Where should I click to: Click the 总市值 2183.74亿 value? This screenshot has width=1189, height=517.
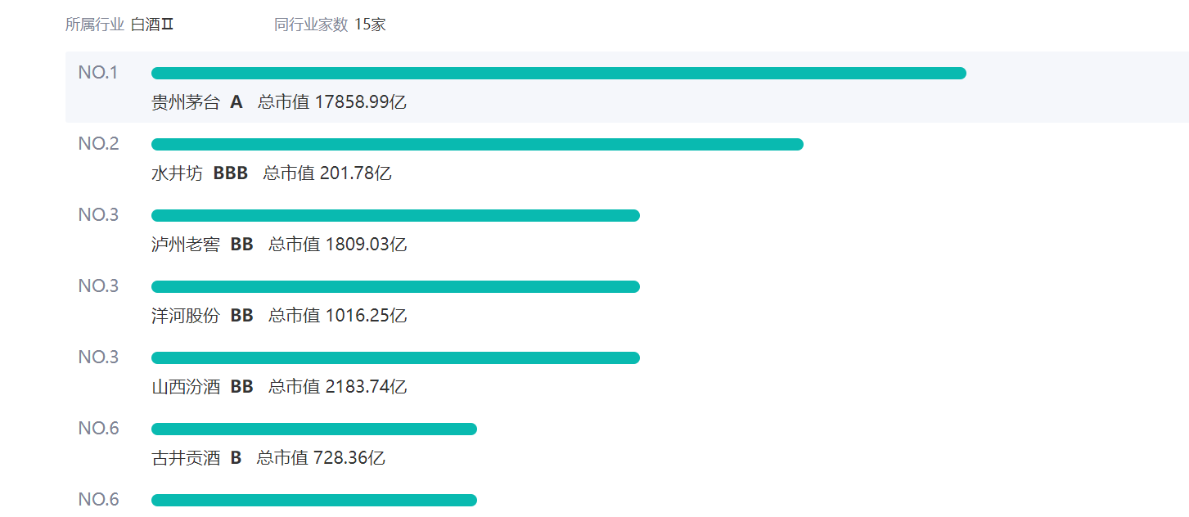338,387
